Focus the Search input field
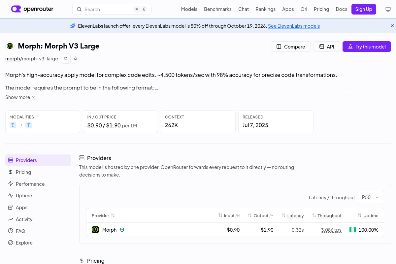Screen dimensions: 396x264 [112, 9]
